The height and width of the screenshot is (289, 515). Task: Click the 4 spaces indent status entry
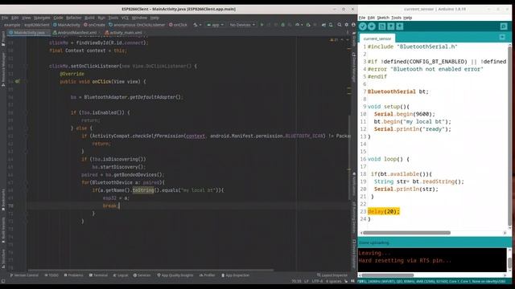[x=333, y=281]
